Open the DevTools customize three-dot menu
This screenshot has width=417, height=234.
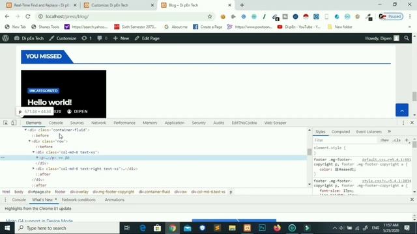point(403,123)
